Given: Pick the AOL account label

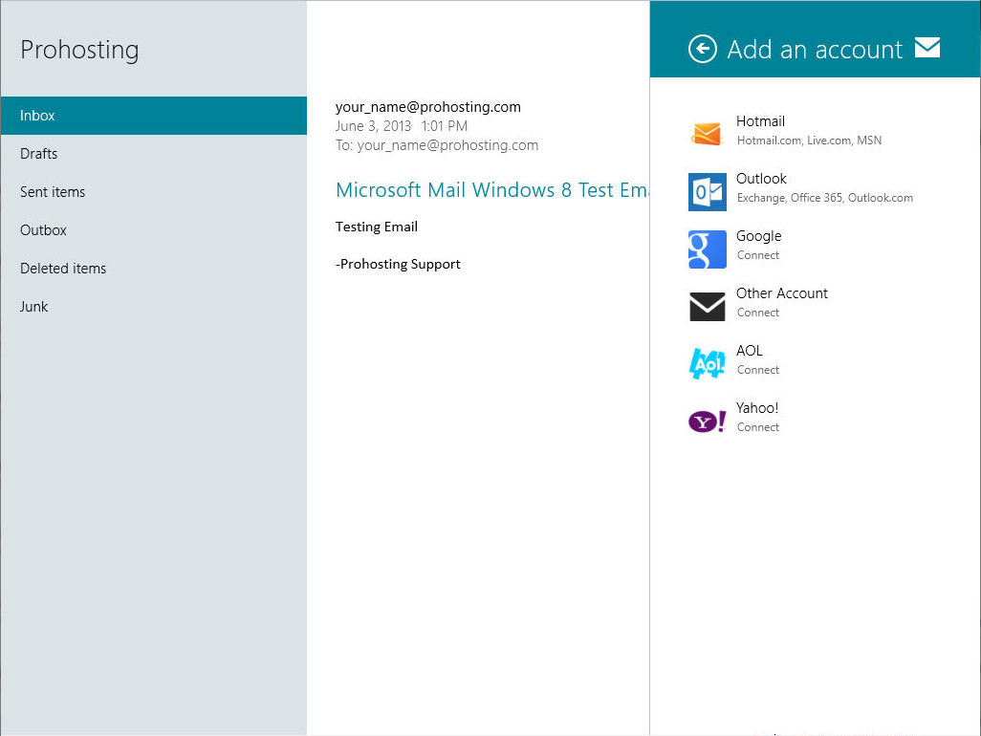Looking at the screenshot, I should [749, 351].
